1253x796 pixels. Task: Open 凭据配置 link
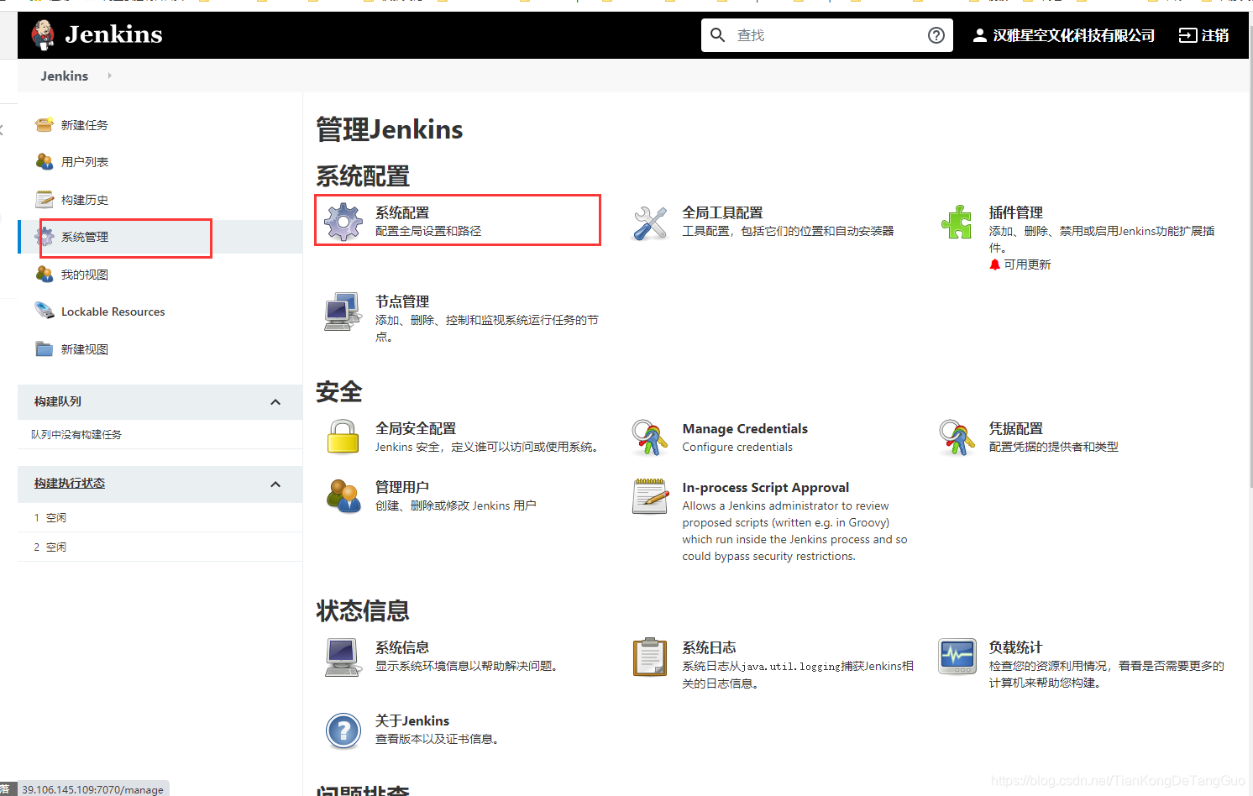click(1015, 428)
